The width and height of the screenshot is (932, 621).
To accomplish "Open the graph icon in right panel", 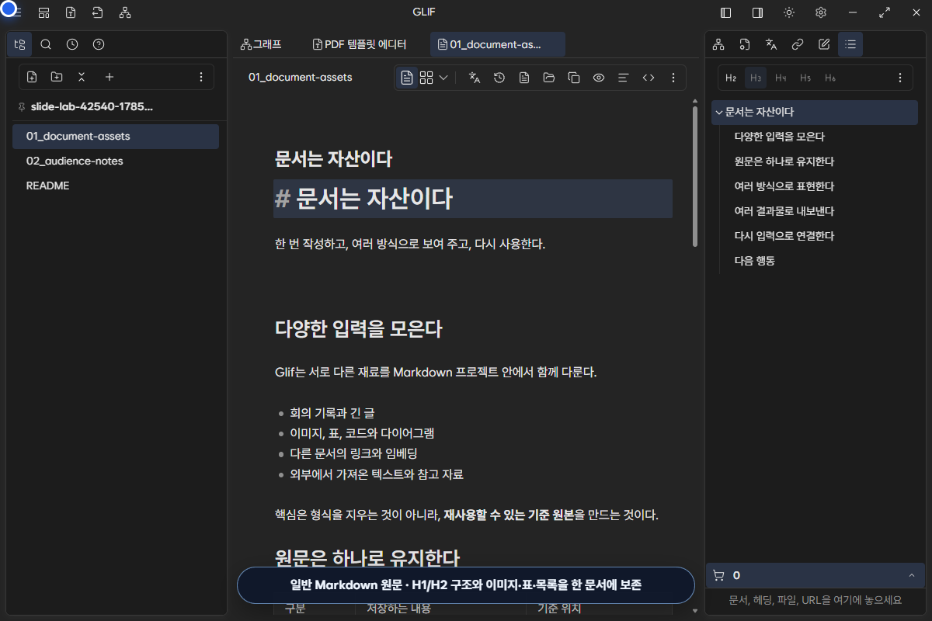I will coord(718,44).
